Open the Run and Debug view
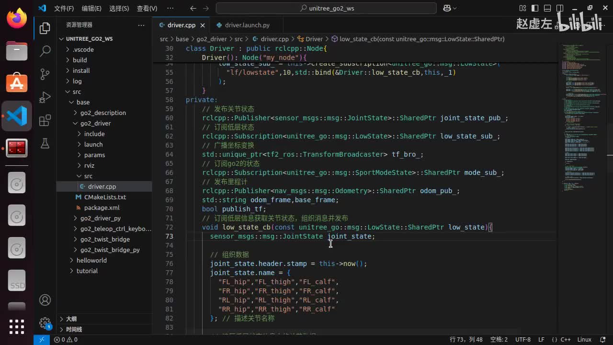 (45, 97)
